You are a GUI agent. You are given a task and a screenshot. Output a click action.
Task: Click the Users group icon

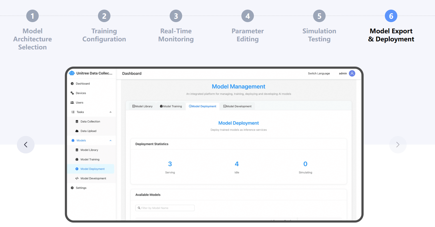[x=72, y=103]
